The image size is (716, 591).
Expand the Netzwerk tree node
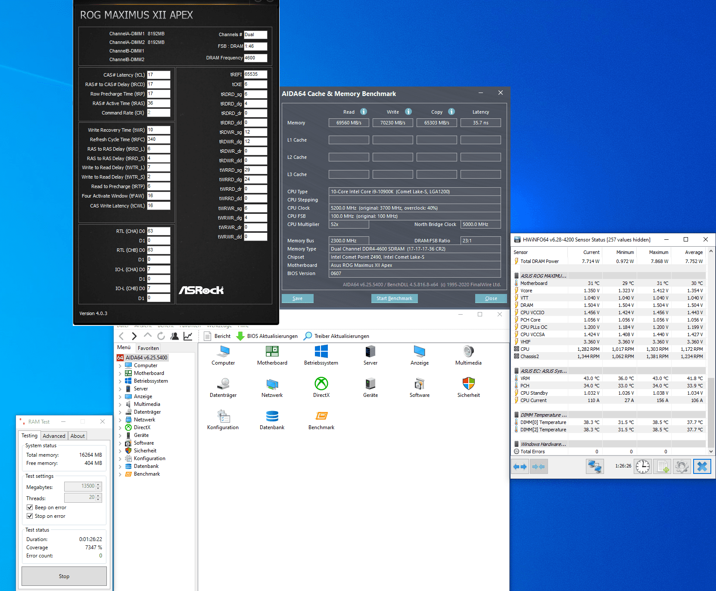pos(120,420)
